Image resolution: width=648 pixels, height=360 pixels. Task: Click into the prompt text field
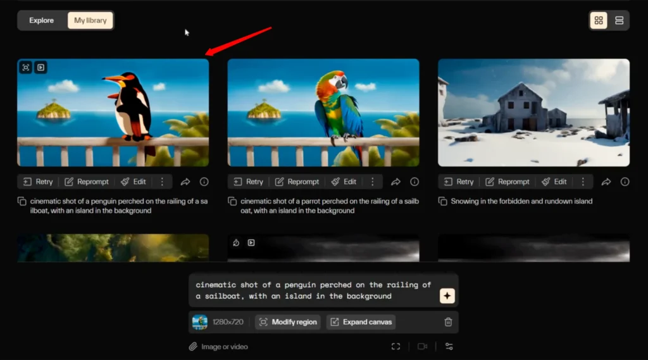pyautogui.click(x=313, y=290)
